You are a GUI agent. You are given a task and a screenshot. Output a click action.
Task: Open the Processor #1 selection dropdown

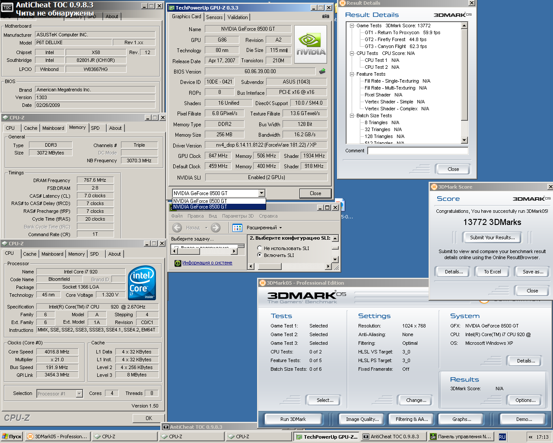tap(79, 394)
